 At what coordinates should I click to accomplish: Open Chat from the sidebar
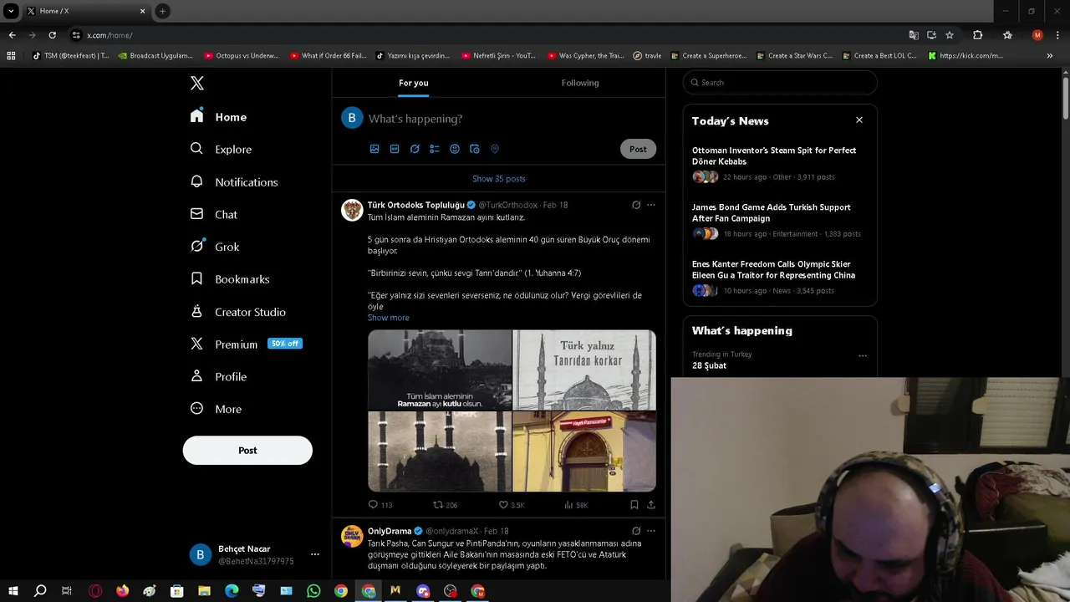pos(214,214)
